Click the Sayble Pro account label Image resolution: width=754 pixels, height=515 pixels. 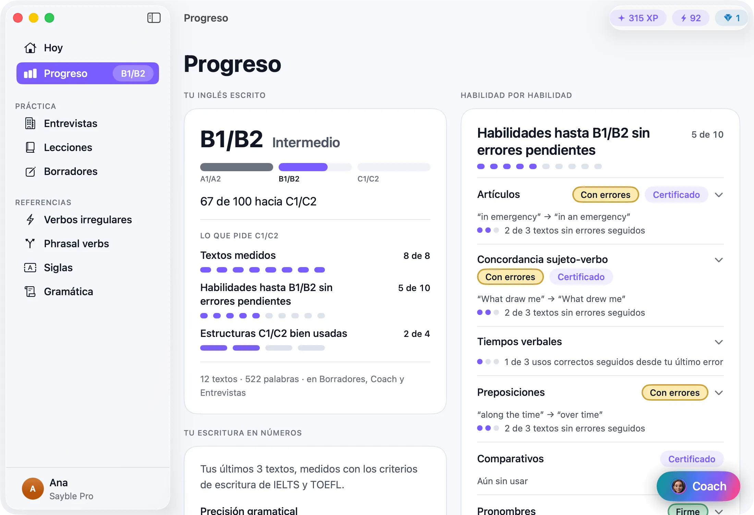coord(71,496)
